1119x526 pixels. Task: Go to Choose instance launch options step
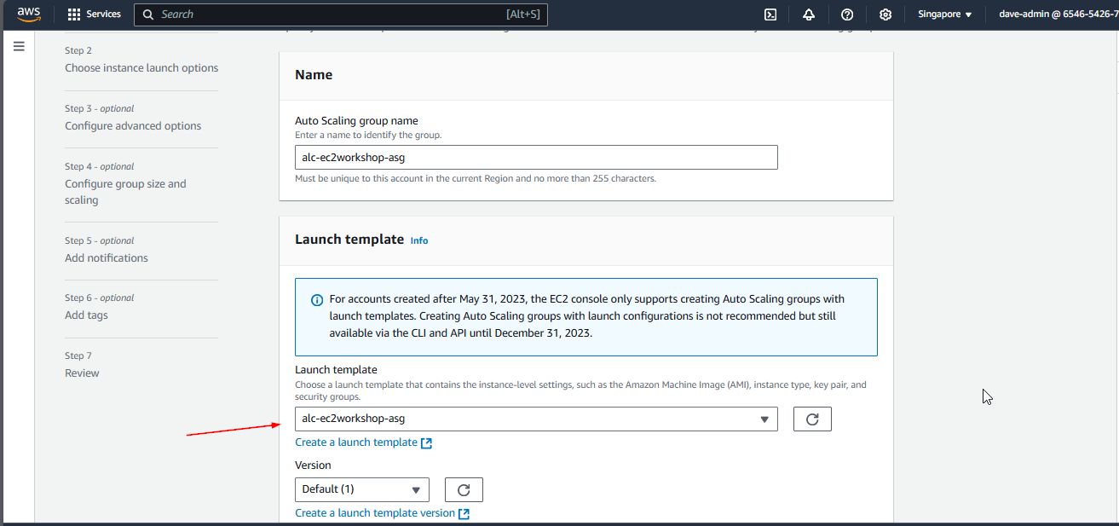point(141,68)
